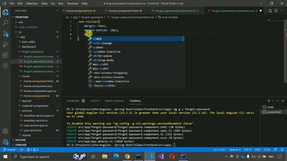This screenshot has width=287, height=161.
Task: Choose width from autocomplete suggestions
Action: tap(136, 39)
